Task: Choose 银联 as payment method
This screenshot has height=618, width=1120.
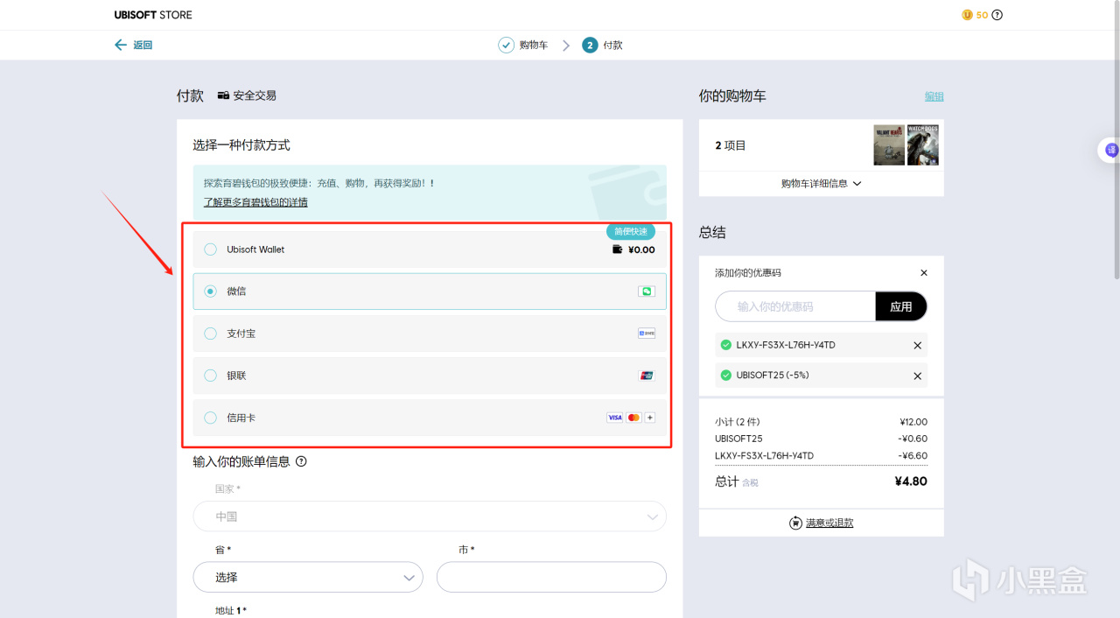Action: click(211, 376)
